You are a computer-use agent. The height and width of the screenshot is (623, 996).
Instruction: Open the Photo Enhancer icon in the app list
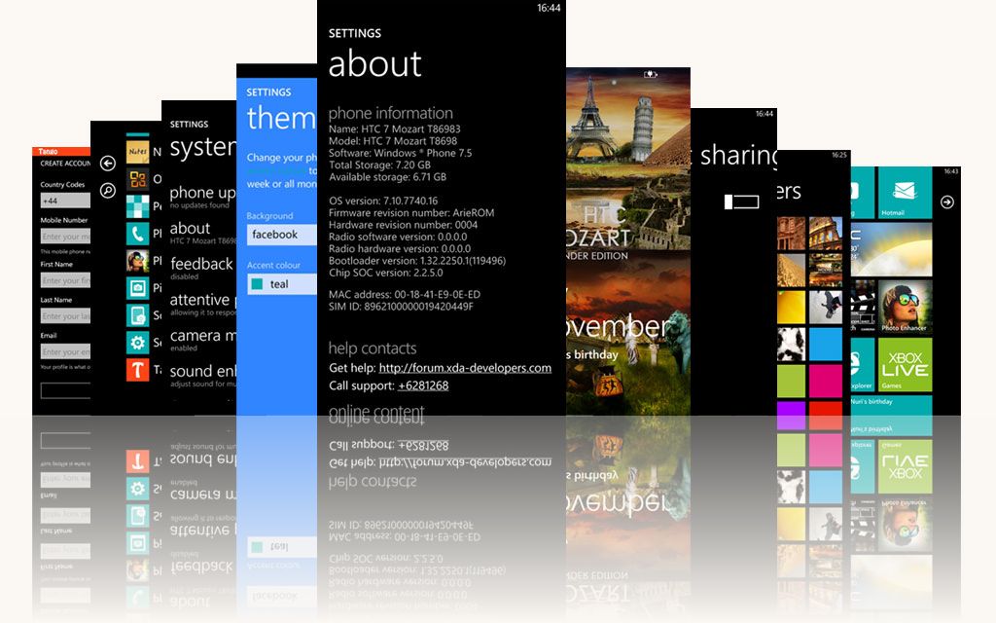pos(137,261)
